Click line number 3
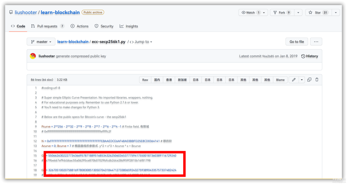The height and width of the screenshot is (184, 347). pyautogui.click(x=36, y=97)
